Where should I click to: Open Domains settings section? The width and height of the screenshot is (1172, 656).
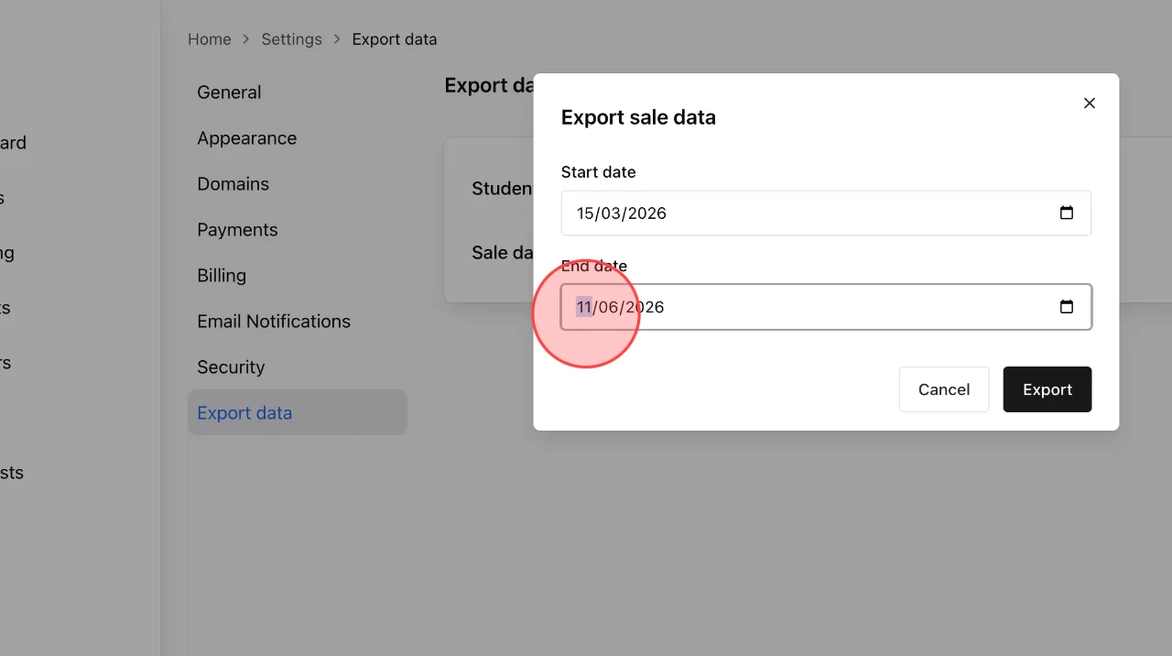(298, 184)
